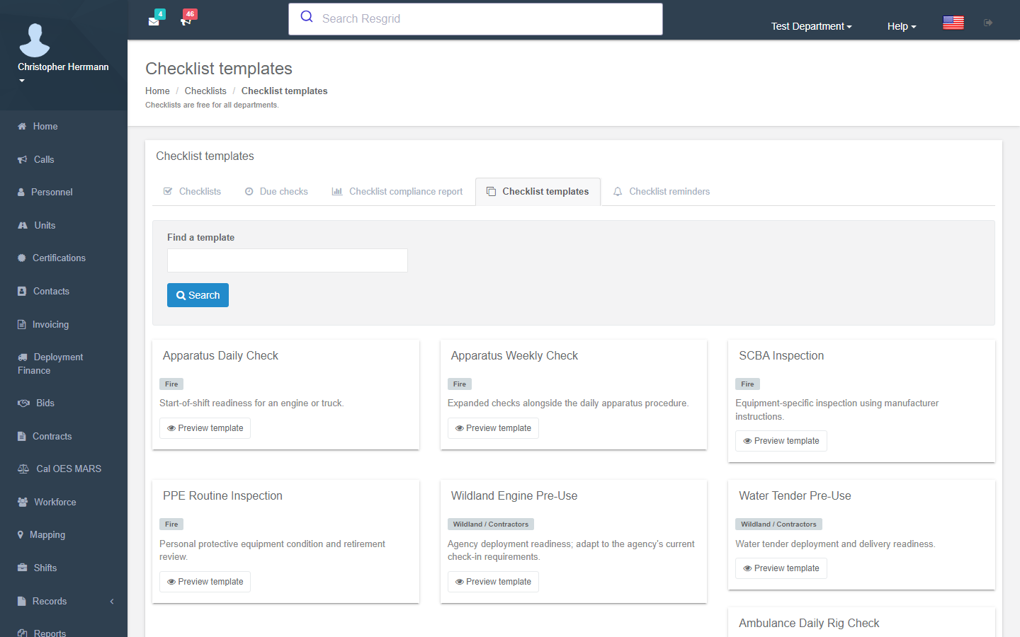Click the Mapping pin icon
This screenshot has width=1020, height=637.
pyautogui.click(x=21, y=535)
